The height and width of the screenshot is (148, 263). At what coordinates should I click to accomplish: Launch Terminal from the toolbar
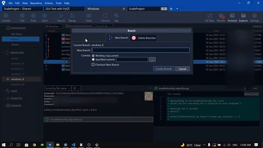point(232,17)
